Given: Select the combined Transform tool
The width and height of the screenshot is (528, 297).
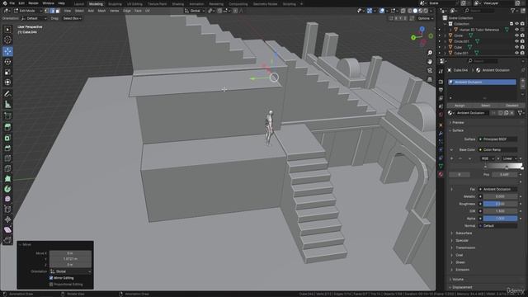Looking at the screenshot, I should (x=7, y=82).
